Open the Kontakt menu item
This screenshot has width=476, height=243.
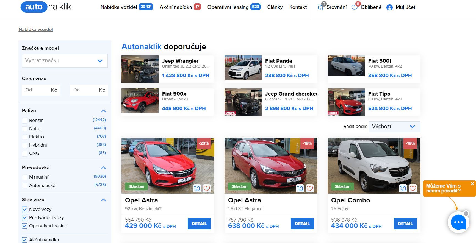click(x=298, y=7)
